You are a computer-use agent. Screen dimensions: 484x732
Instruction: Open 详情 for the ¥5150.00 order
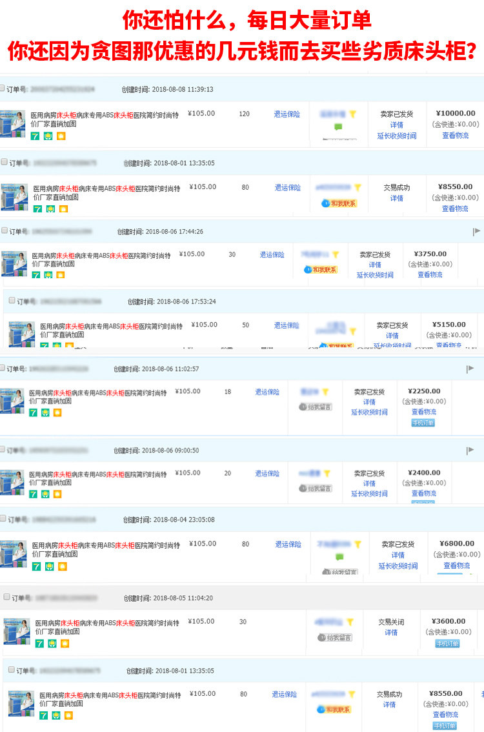pyautogui.click(x=392, y=336)
